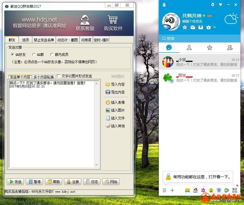This screenshot has width=244, height=205.
Task: Switch to the 多个内容轮换 tab
Action: tap(44, 77)
